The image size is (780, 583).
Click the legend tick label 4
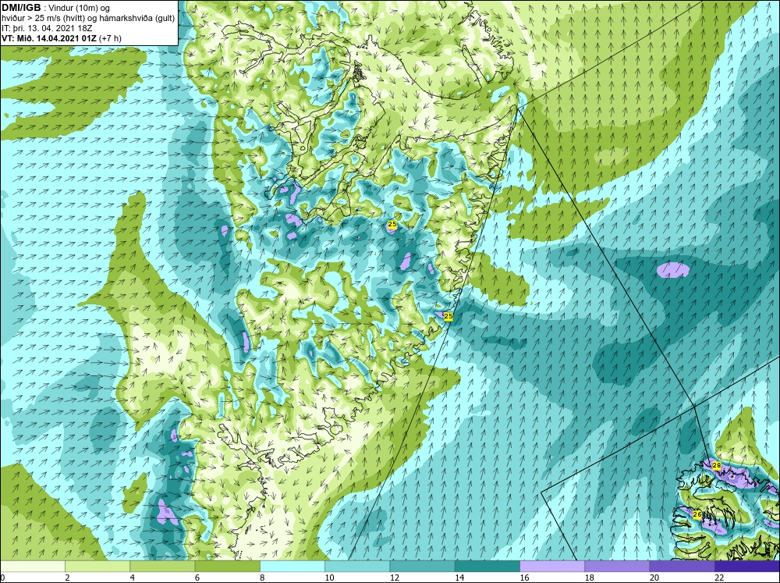click(132, 578)
